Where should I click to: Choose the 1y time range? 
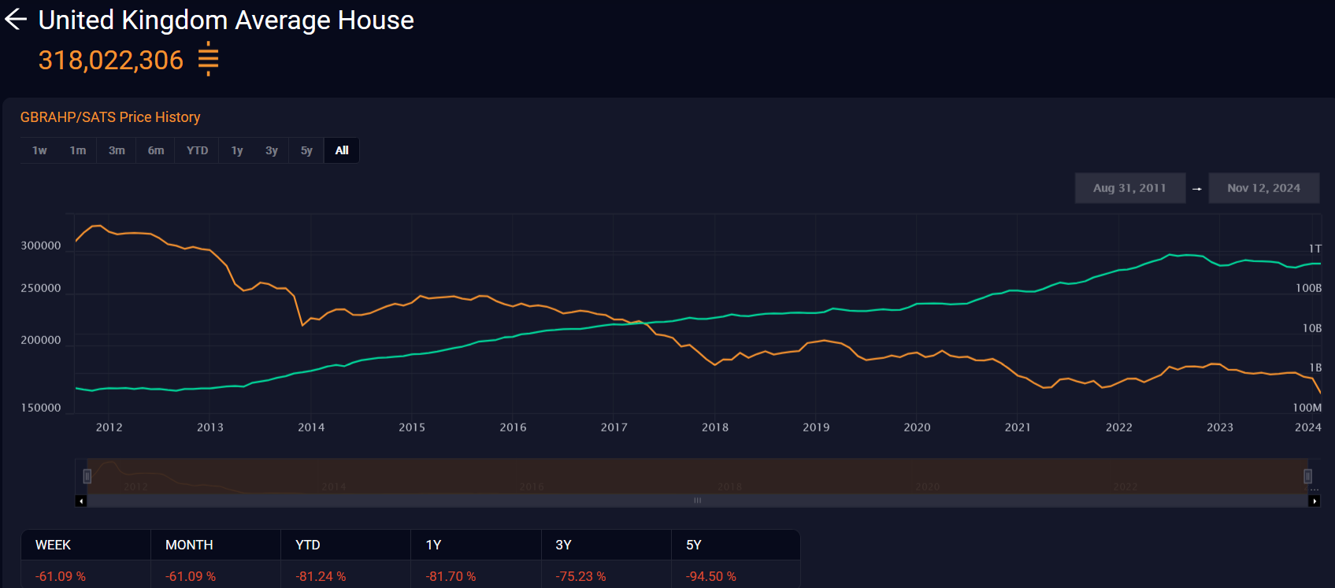point(237,150)
